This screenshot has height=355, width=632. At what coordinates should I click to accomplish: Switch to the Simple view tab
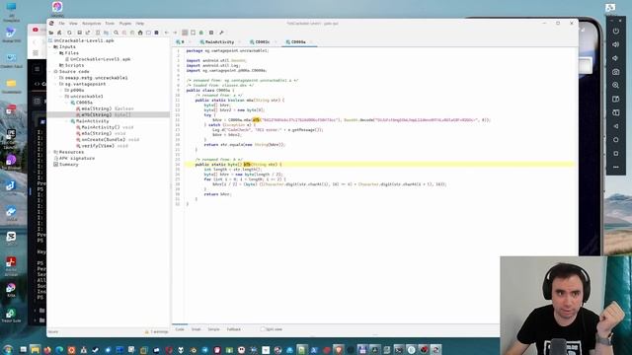213,329
